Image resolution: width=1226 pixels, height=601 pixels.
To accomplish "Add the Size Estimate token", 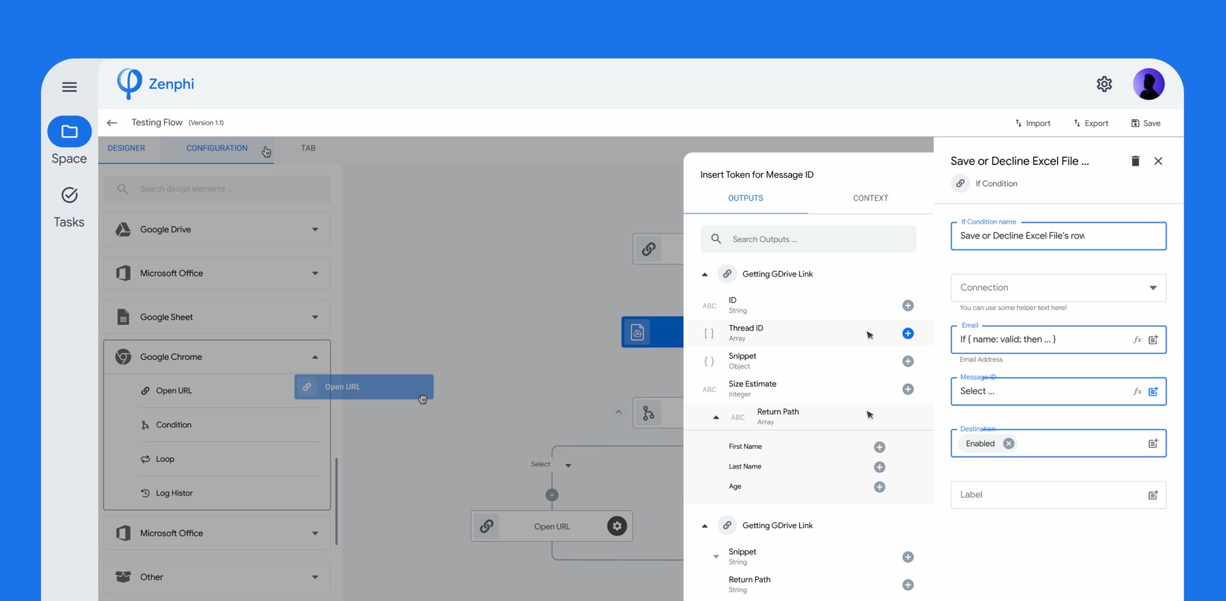I will point(908,389).
